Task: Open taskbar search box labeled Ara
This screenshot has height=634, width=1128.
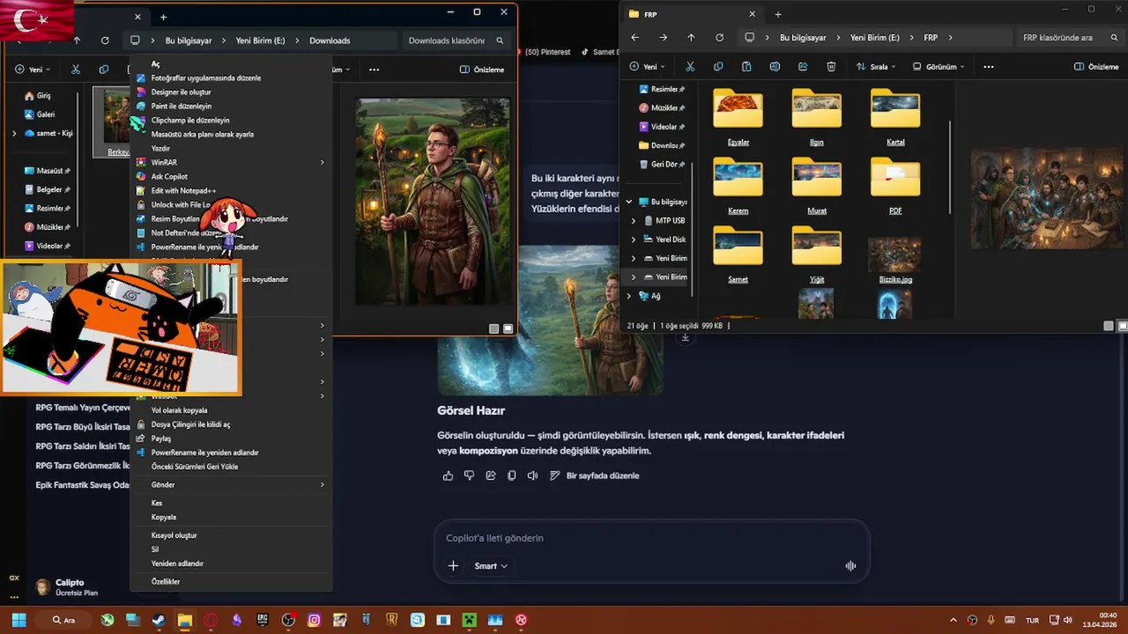Action: [63, 620]
